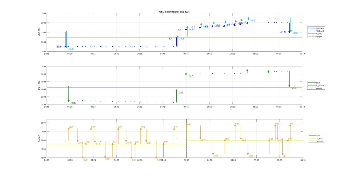Click the "299" pitch data label
The image size is (359, 177).
(181, 93)
